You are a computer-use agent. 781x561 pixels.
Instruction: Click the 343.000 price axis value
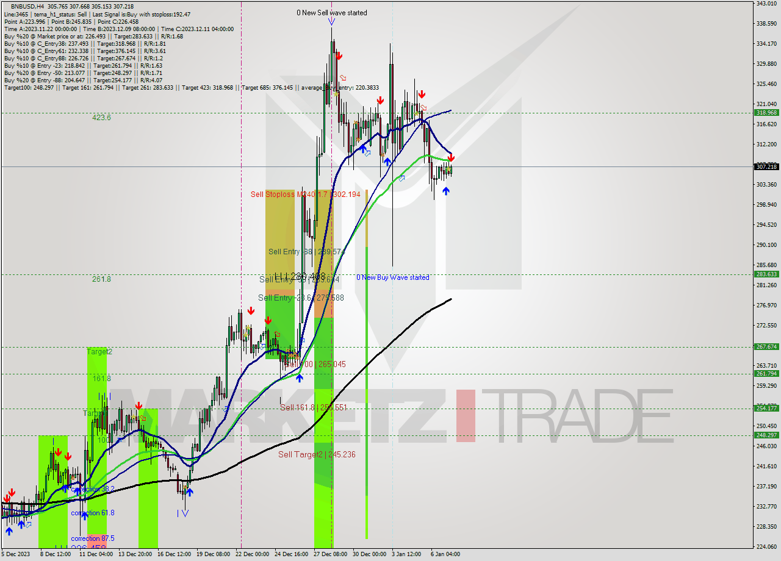(x=766, y=4)
